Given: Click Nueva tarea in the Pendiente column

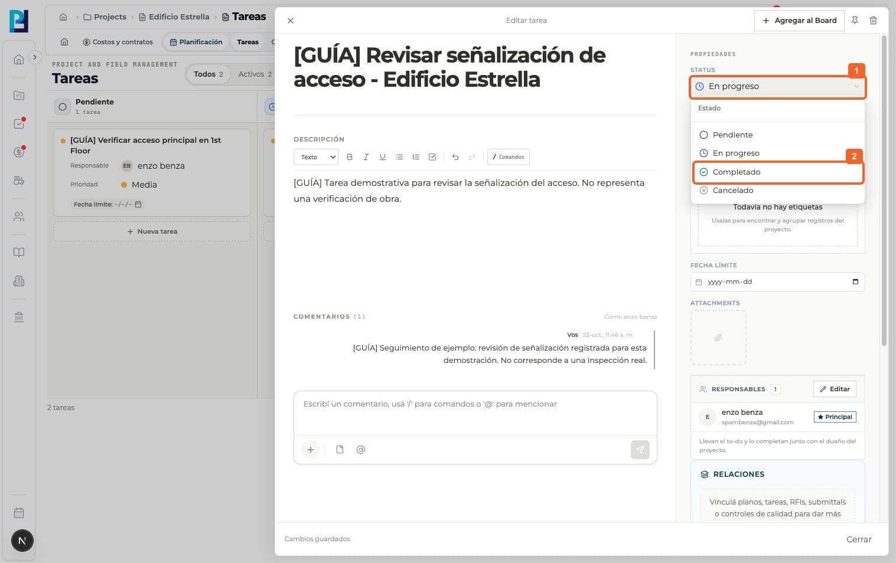Looking at the screenshot, I should (x=152, y=231).
